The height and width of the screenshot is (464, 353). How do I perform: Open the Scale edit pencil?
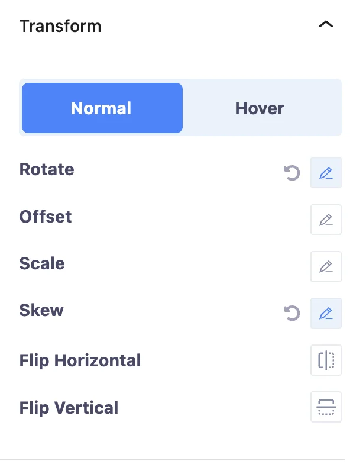click(x=326, y=266)
